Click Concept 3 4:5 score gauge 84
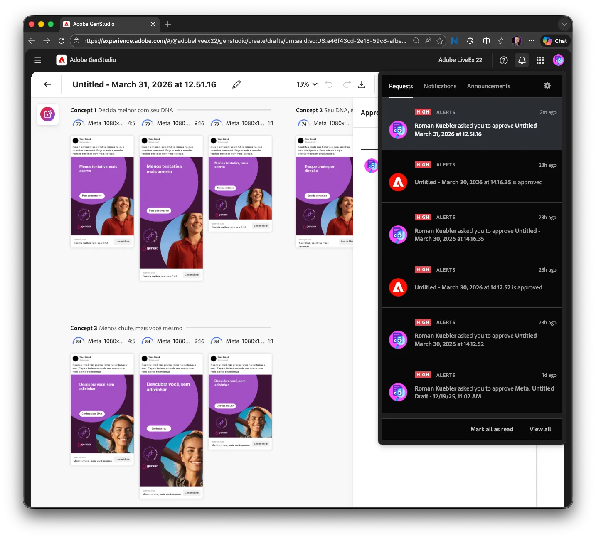596x539 pixels. (79, 341)
